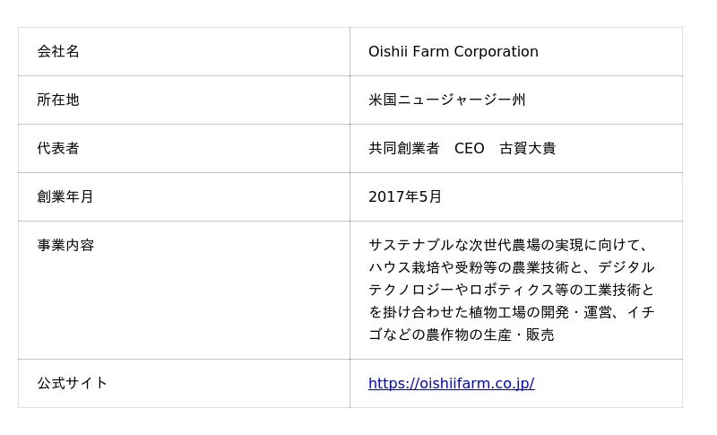
Task: Open the oishiifarm.co.jp official site link
Action: point(451,384)
